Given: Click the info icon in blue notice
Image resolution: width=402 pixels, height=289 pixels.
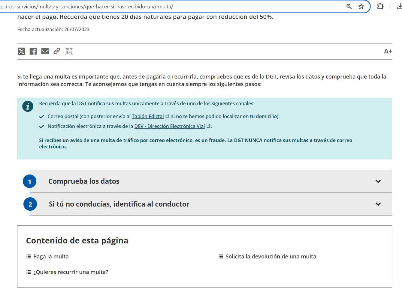Looking at the screenshot, I should point(28,106).
